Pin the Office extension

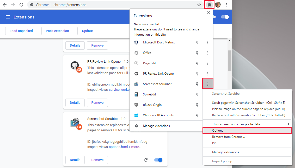tap(197, 53)
